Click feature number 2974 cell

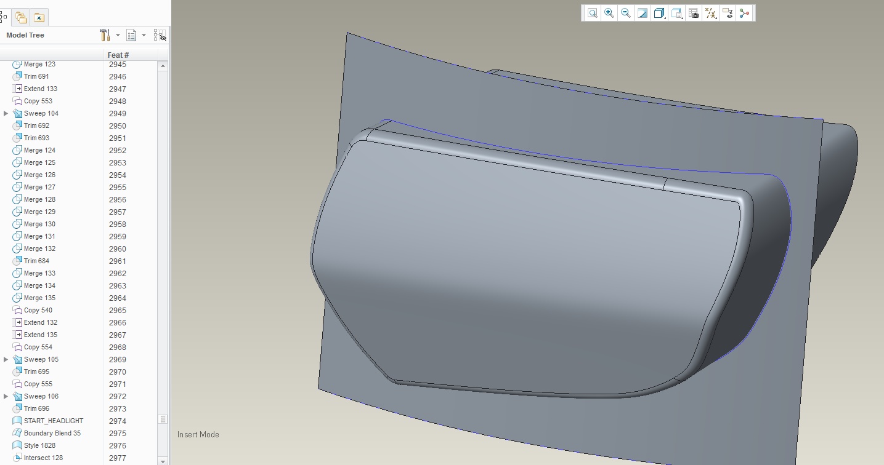(117, 421)
